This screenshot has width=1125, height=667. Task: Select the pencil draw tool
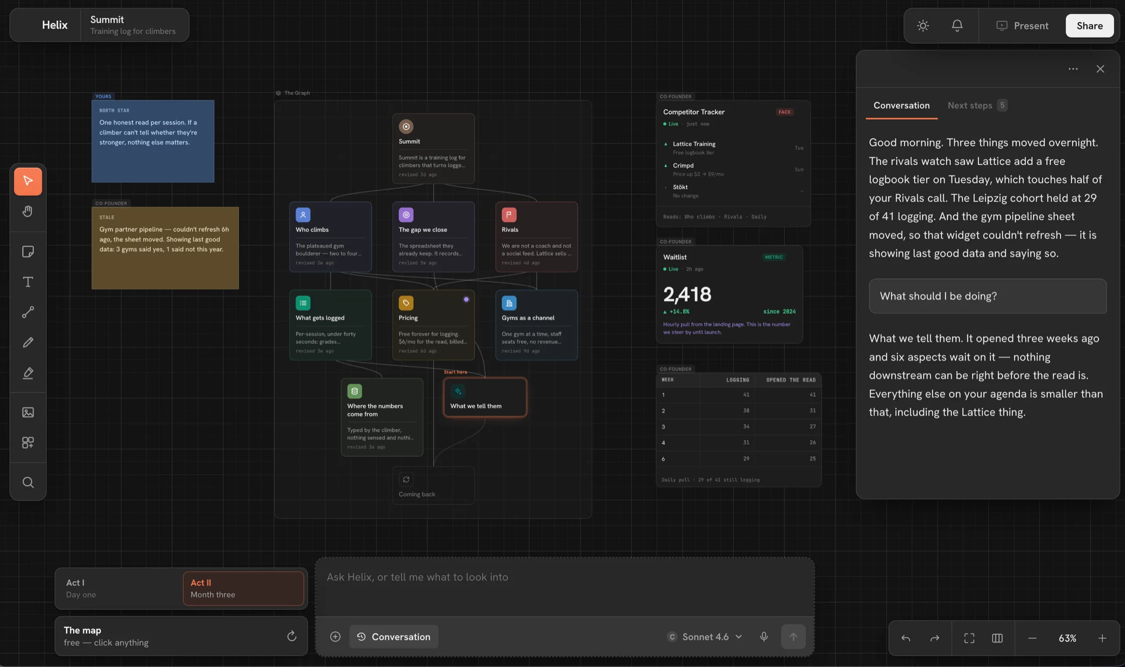tap(28, 342)
